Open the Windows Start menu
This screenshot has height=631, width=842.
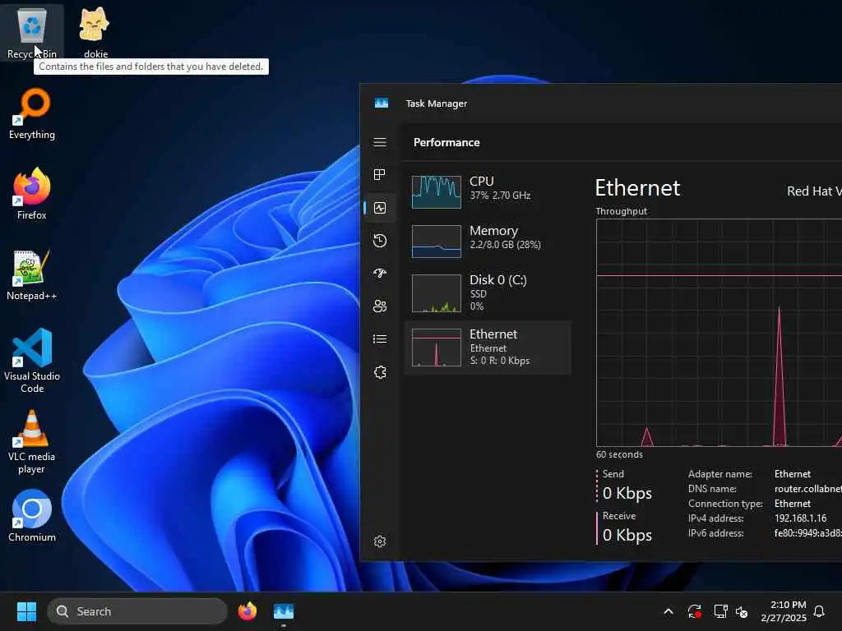[x=26, y=611]
